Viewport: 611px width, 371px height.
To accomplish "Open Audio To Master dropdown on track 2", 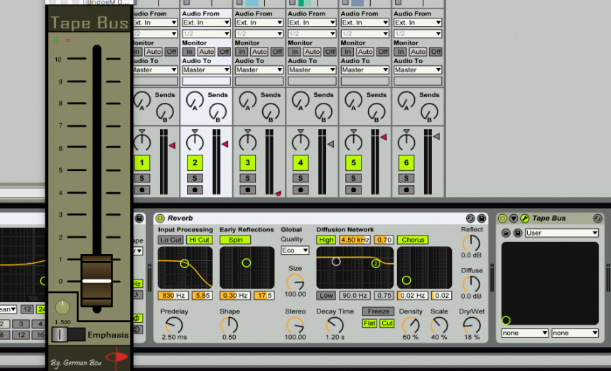I will coord(205,70).
